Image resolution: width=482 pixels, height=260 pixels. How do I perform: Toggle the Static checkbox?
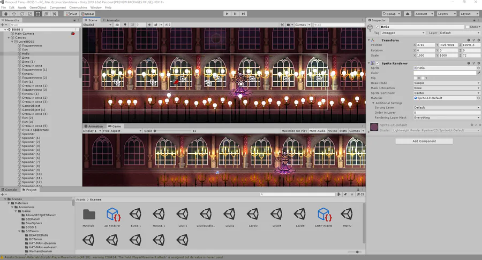pos(467,27)
